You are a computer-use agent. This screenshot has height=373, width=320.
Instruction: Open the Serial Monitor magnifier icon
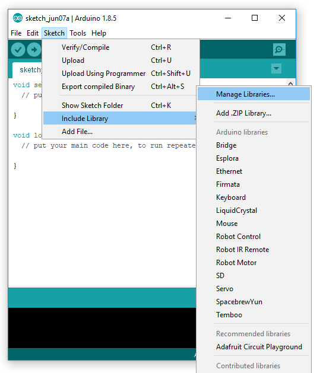(x=279, y=49)
